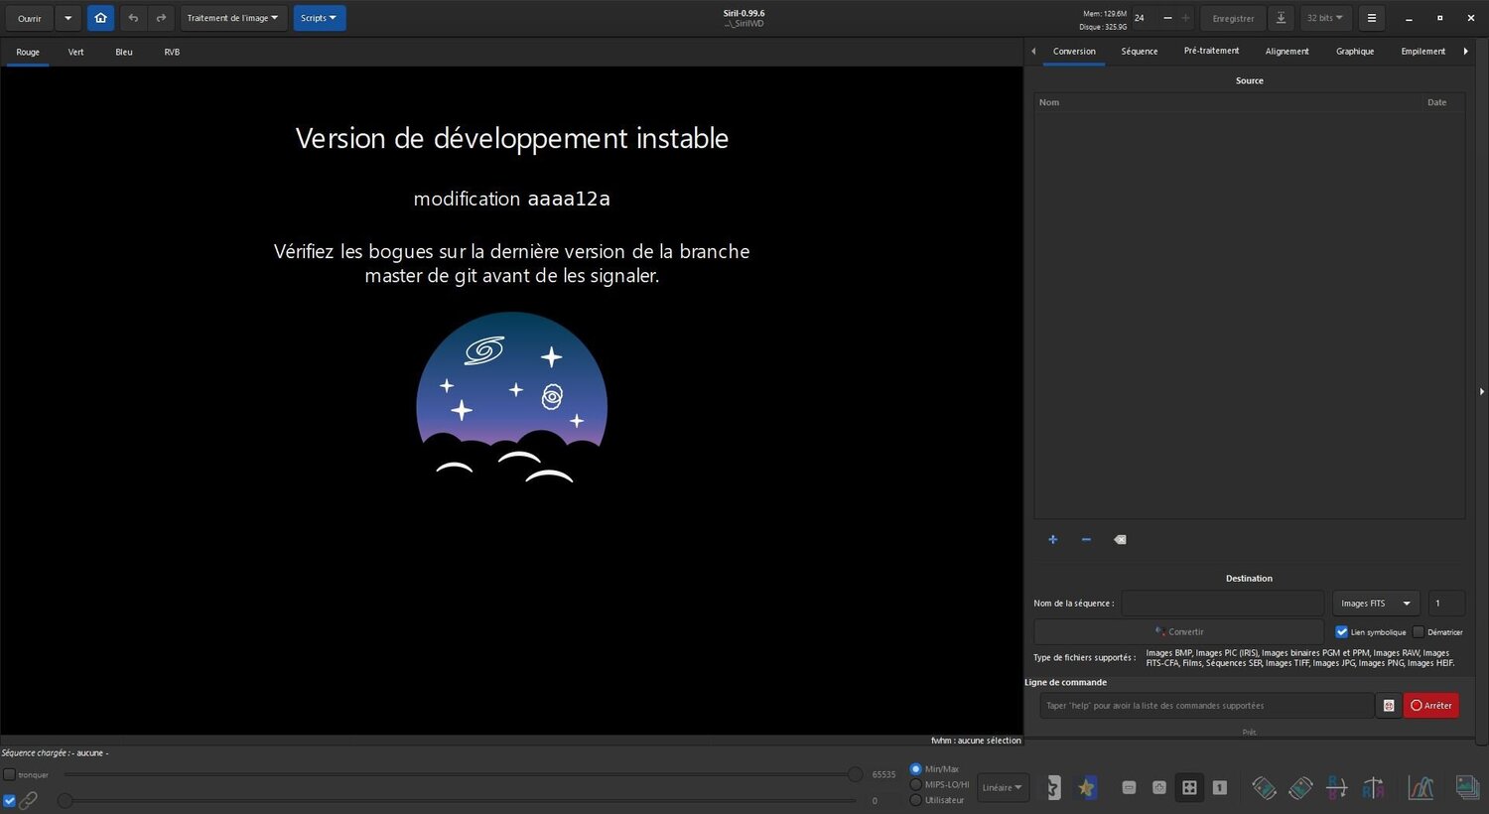
Task: Open the histogram tool icon
Action: click(x=1421, y=788)
